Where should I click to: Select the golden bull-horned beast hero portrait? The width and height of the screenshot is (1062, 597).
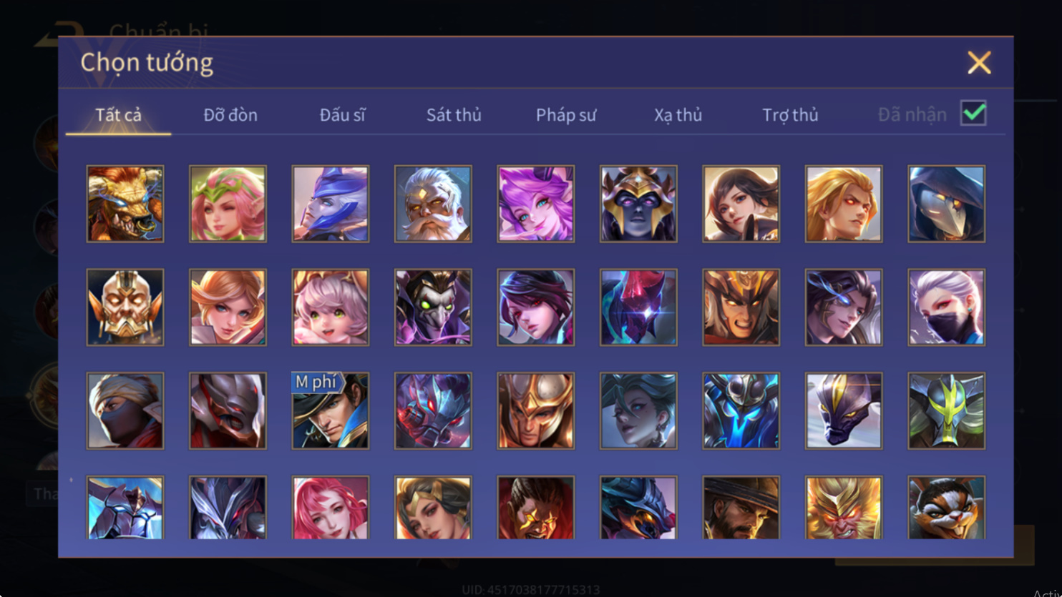click(x=125, y=204)
